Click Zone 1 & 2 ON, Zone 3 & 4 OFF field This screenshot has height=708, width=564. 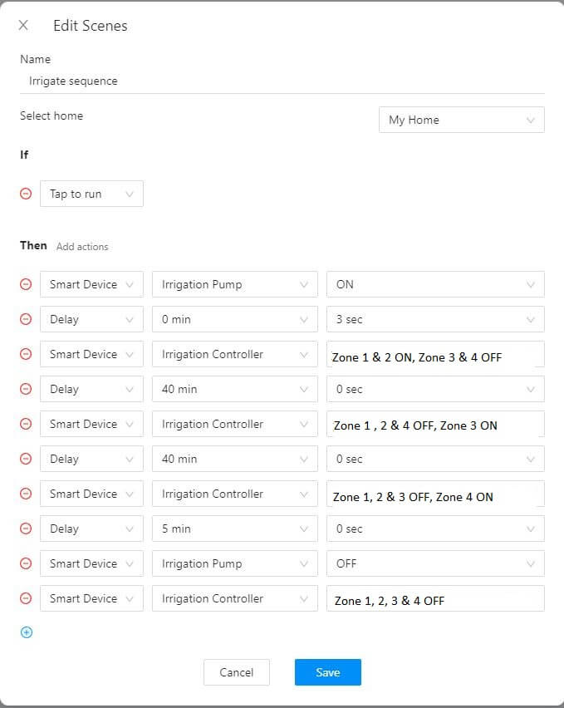tap(435, 354)
